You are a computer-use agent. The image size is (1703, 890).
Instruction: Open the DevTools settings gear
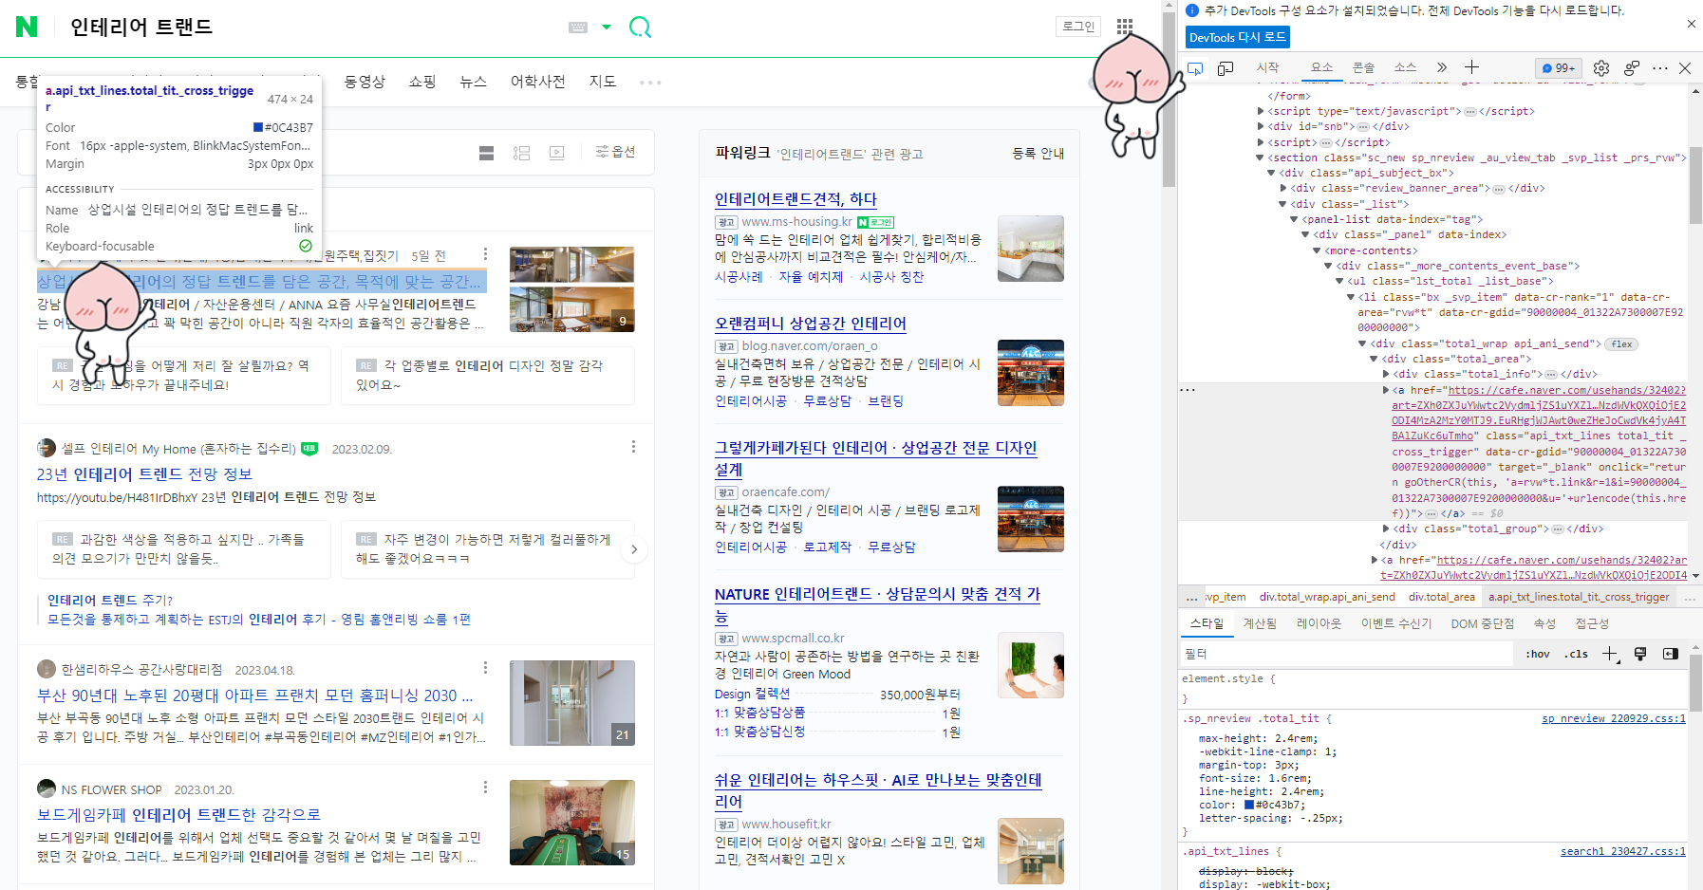(1601, 68)
